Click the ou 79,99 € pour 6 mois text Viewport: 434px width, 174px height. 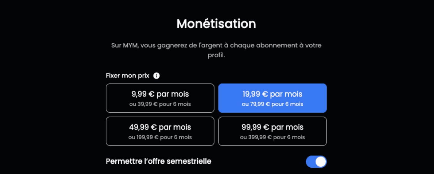coord(273,104)
